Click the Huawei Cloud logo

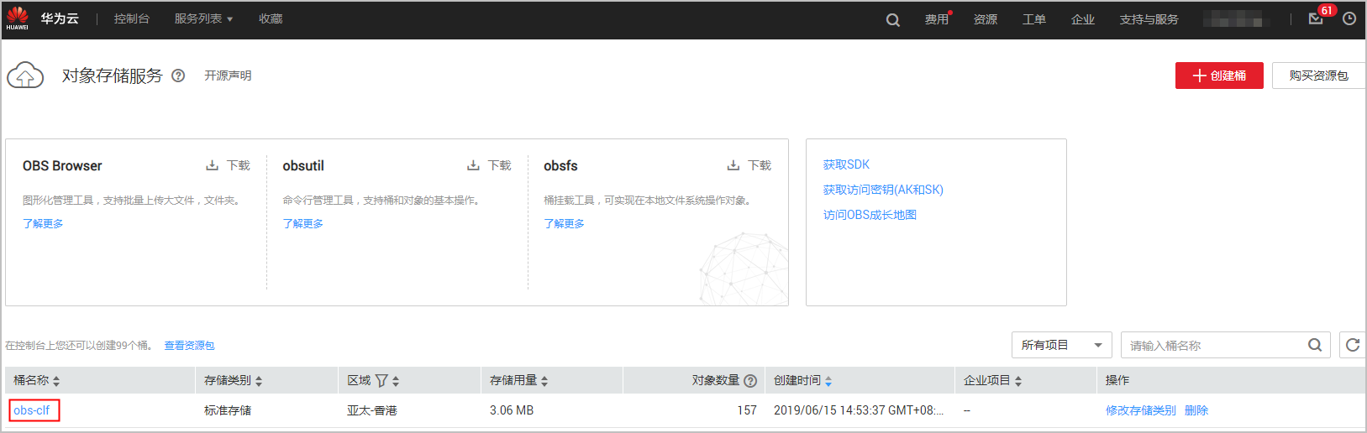tap(18, 18)
